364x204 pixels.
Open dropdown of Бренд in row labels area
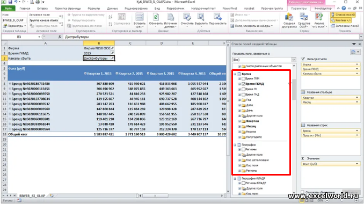tap(357, 131)
